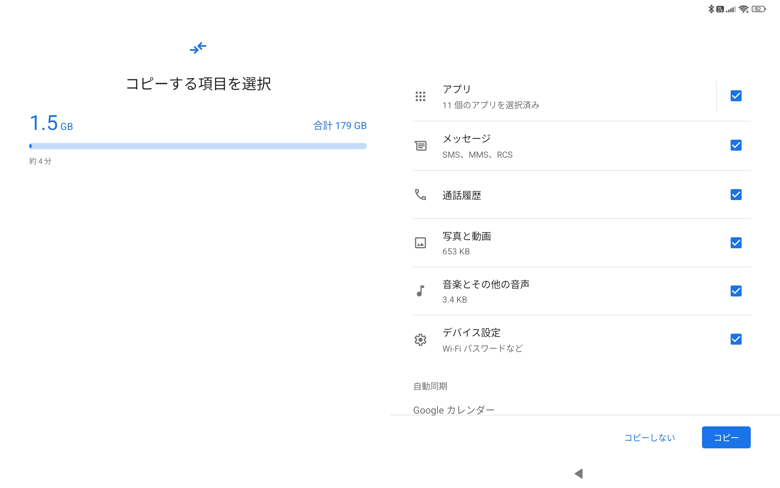The width and height of the screenshot is (780, 488).
Task: Click the music note icon
Action: pos(420,291)
